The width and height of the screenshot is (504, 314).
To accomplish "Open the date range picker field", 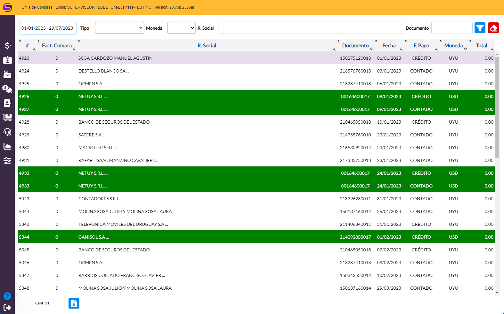I will (x=48, y=28).
